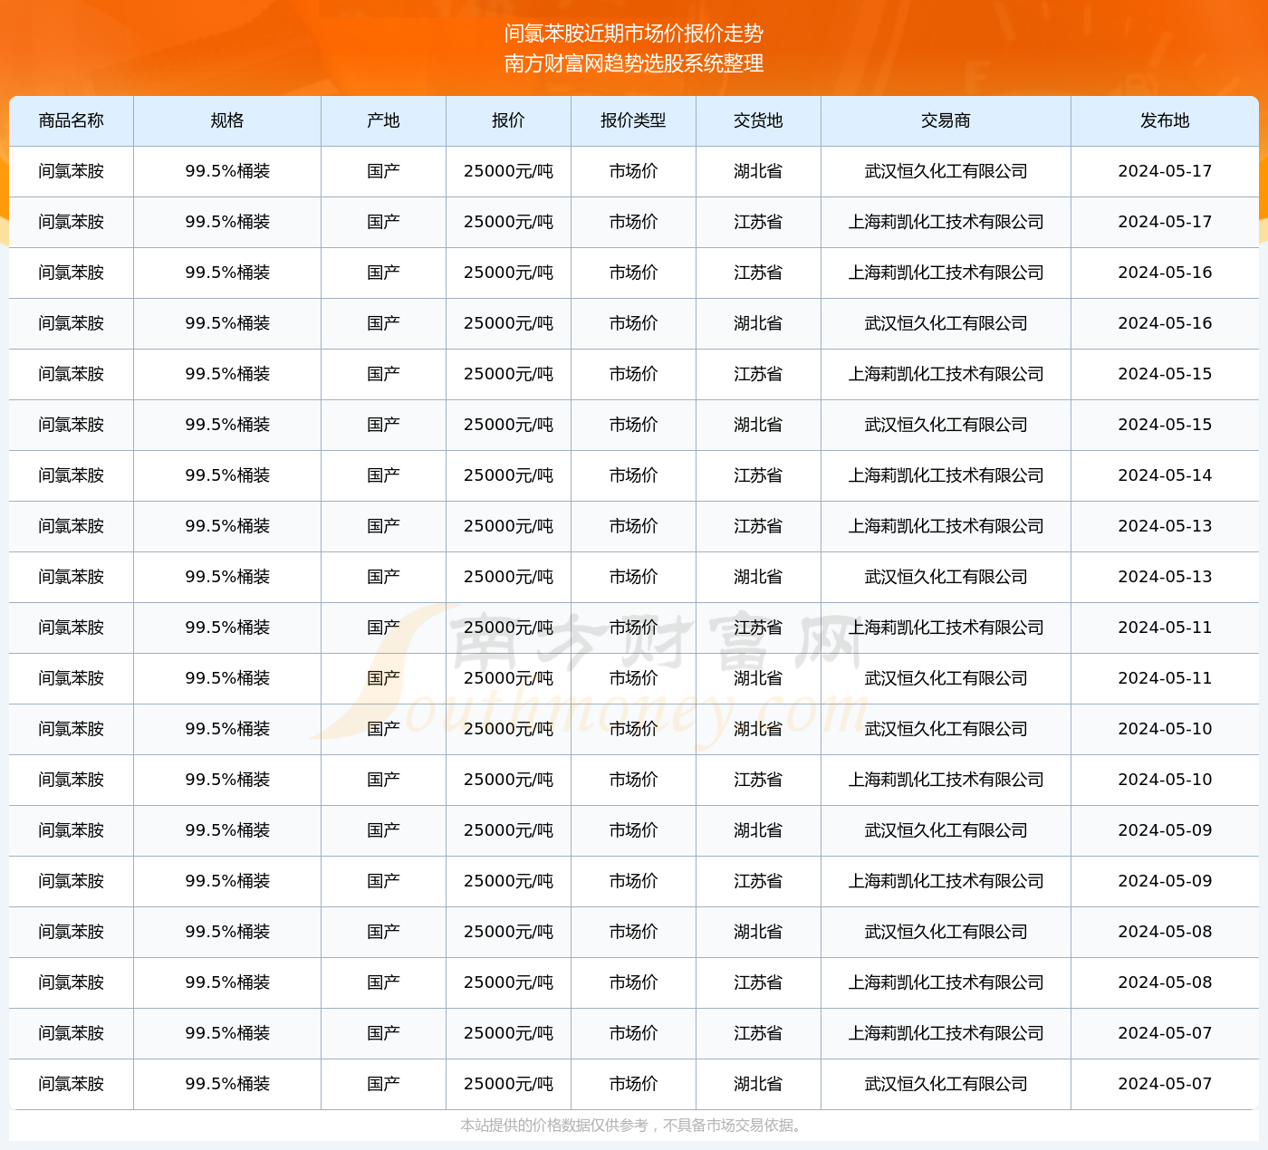This screenshot has height=1150, width=1268.
Task: Click date 2024-05-16 in the 上海莉凯 row
Action: [1166, 273]
